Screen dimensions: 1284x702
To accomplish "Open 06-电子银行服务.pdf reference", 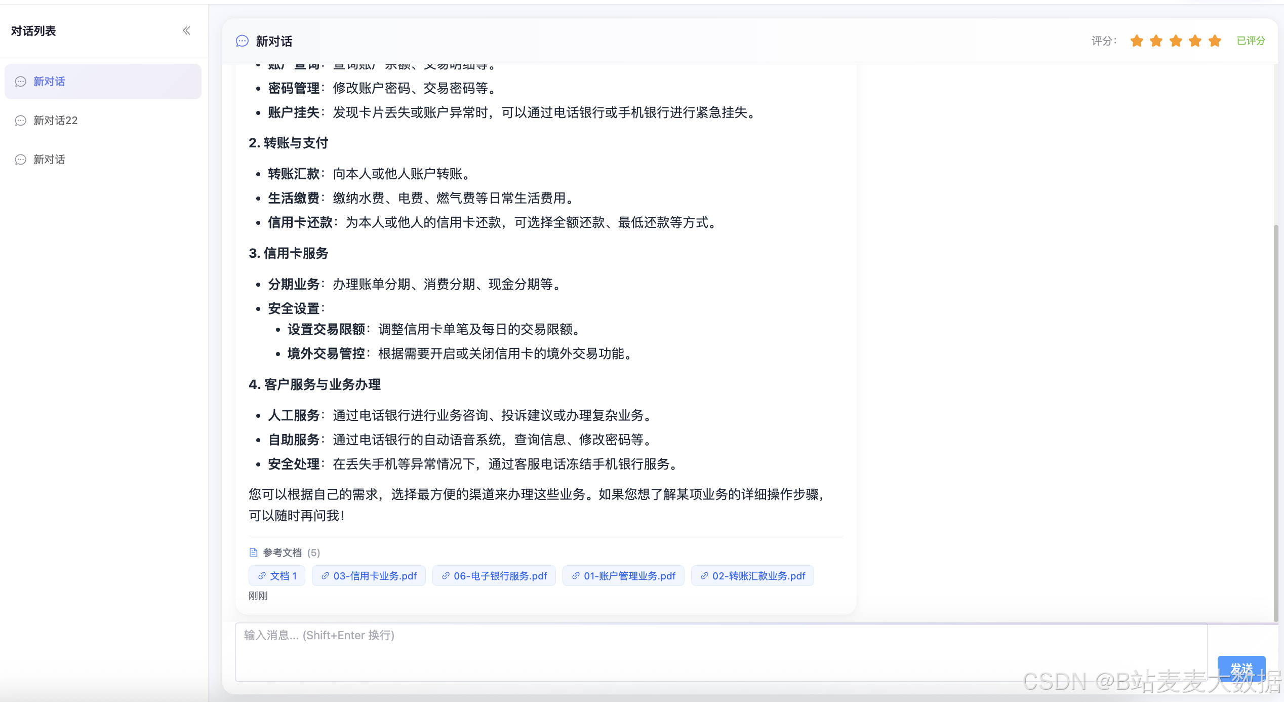I will pyautogui.click(x=494, y=576).
